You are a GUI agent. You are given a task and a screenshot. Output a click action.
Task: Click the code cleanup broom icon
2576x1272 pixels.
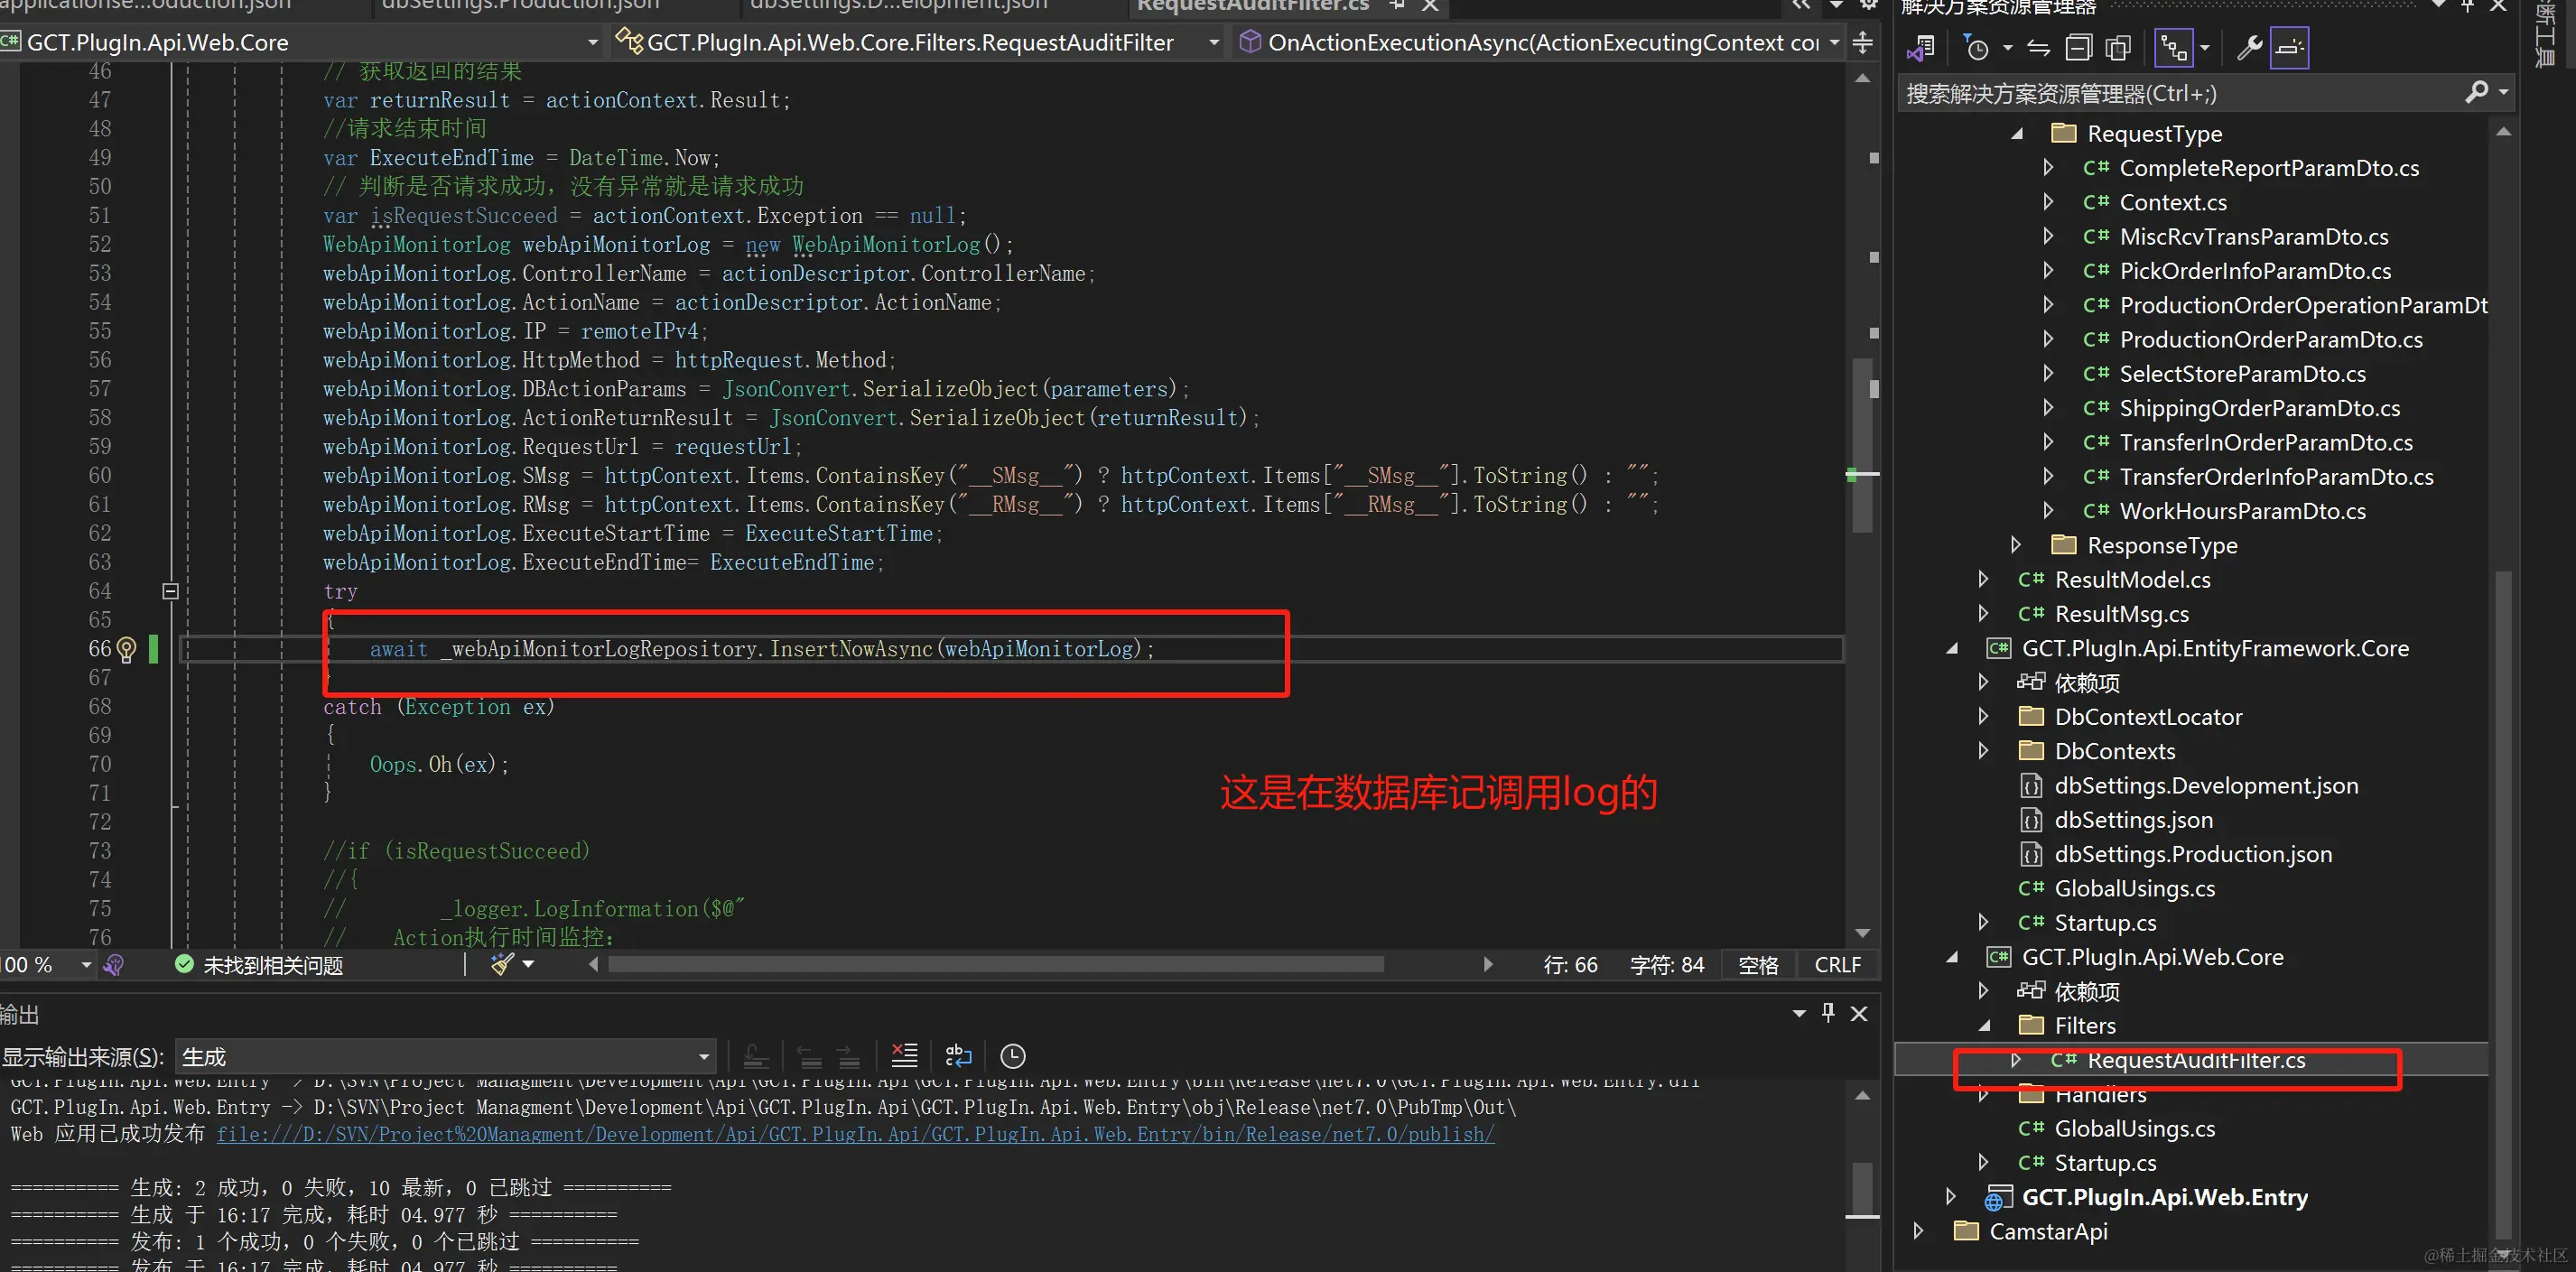(x=503, y=964)
